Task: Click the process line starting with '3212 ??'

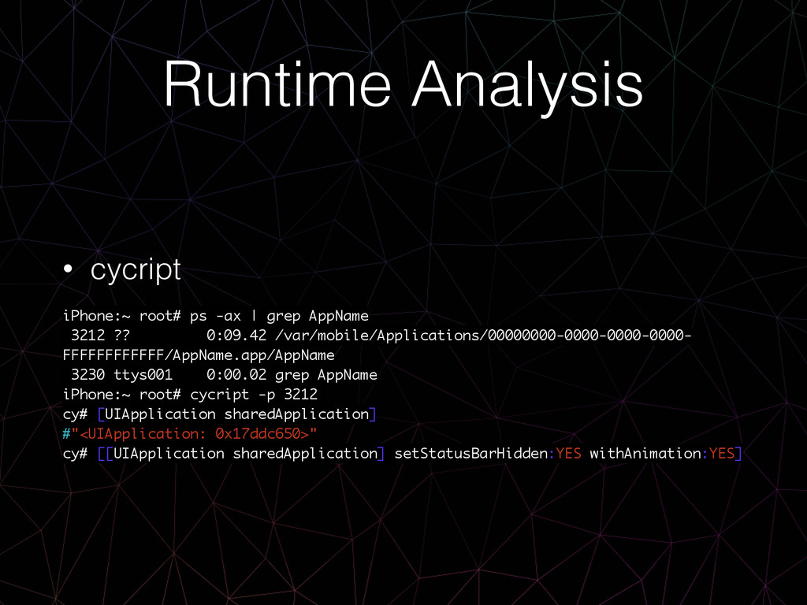Action: [x=381, y=336]
